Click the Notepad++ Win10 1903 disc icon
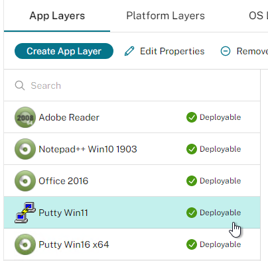Image resolution: width=268 pixels, height=261 pixels. click(x=25, y=149)
